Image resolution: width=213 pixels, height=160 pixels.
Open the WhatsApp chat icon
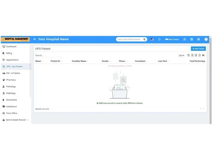[184, 39]
